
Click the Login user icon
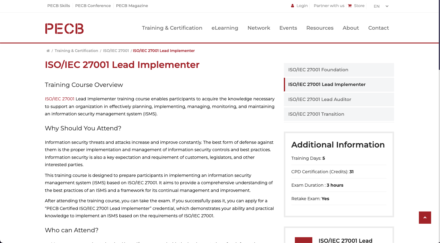(292, 6)
